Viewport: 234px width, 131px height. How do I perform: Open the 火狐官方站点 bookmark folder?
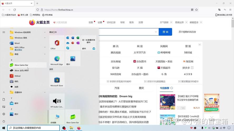pos(9,15)
